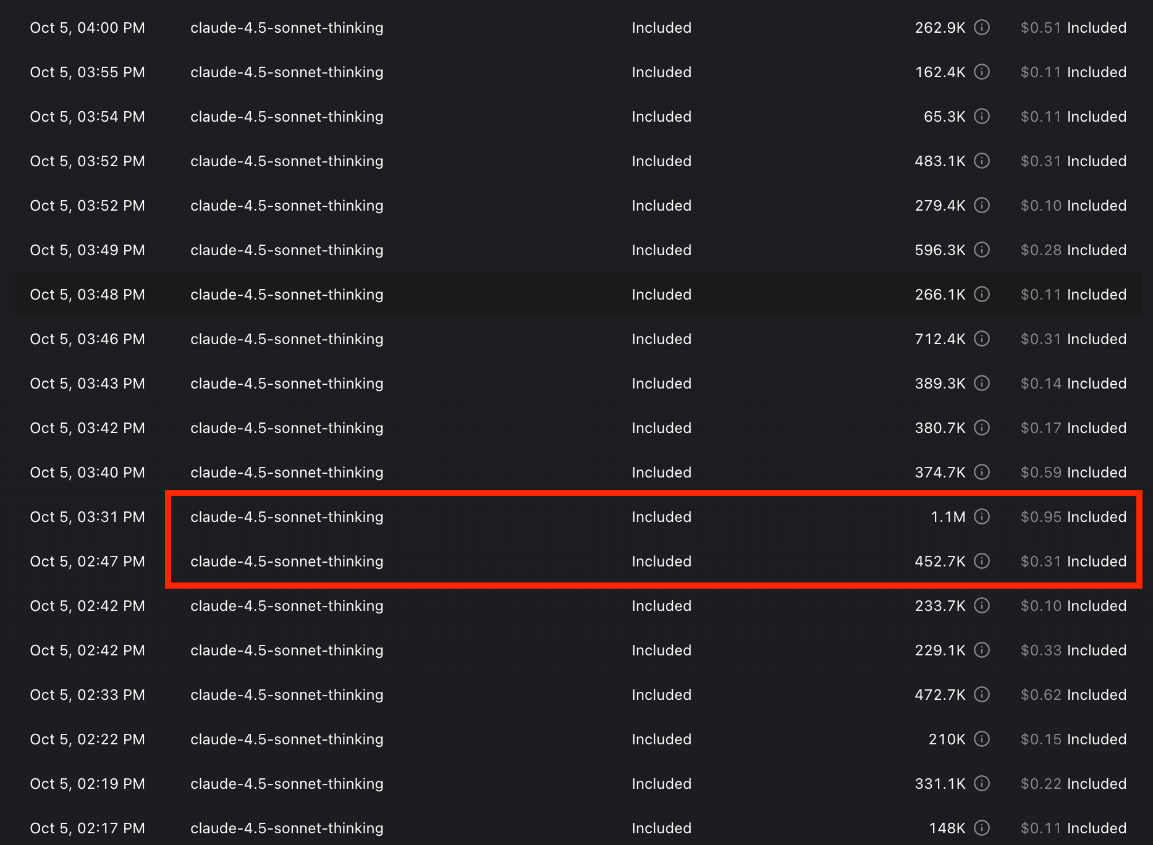
Task: Show info for 148K tokens
Action: pyautogui.click(x=982, y=828)
